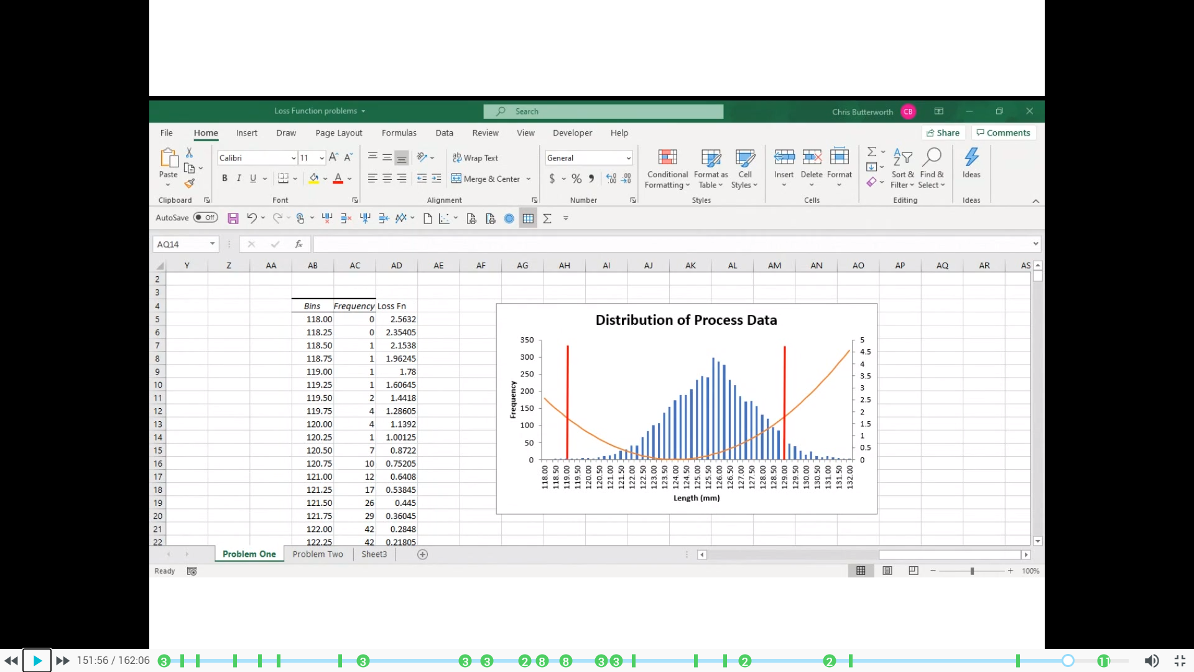Click the Decrease Font Size icon
Image resolution: width=1194 pixels, height=672 pixels.
click(348, 157)
